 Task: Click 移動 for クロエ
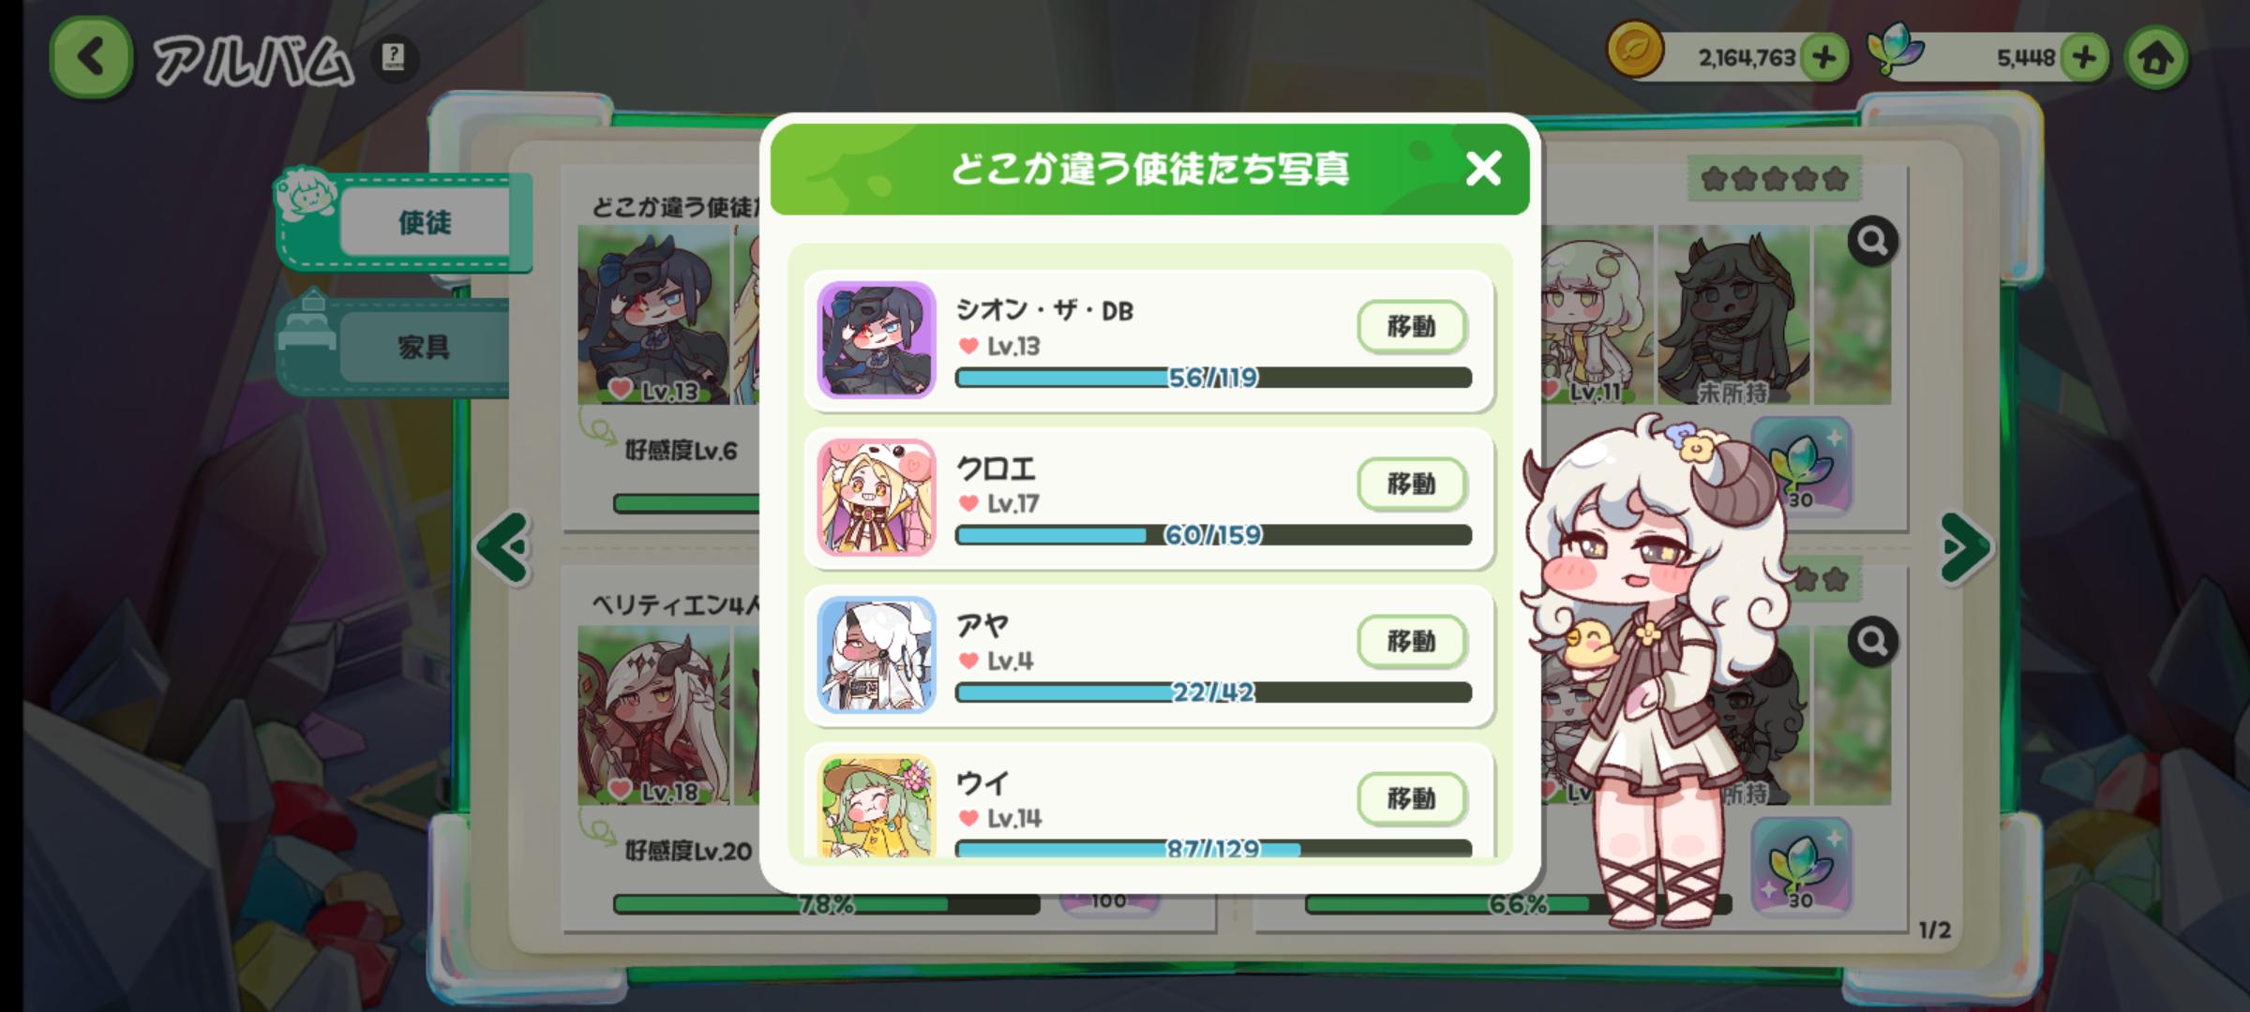(1411, 484)
